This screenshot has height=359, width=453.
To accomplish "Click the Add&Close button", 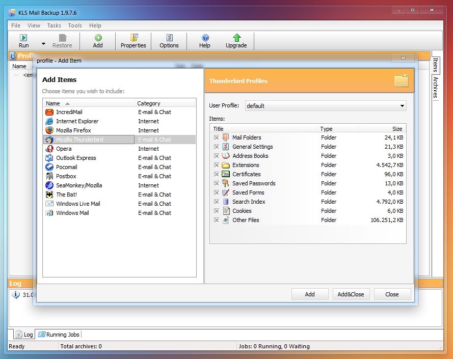I will [x=351, y=294].
